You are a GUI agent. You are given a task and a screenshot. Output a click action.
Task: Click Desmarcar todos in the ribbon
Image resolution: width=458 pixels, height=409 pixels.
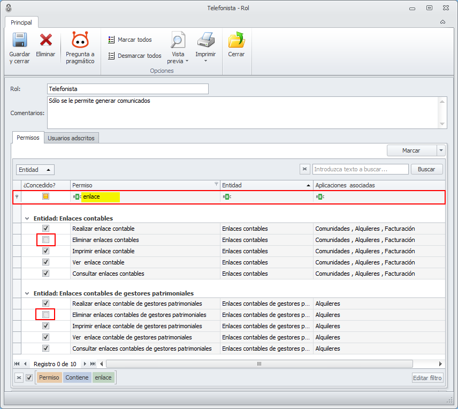point(135,56)
